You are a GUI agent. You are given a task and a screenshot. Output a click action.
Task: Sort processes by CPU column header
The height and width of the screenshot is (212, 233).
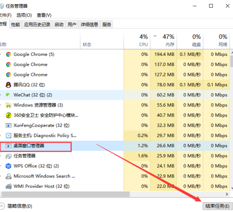[x=143, y=40]
